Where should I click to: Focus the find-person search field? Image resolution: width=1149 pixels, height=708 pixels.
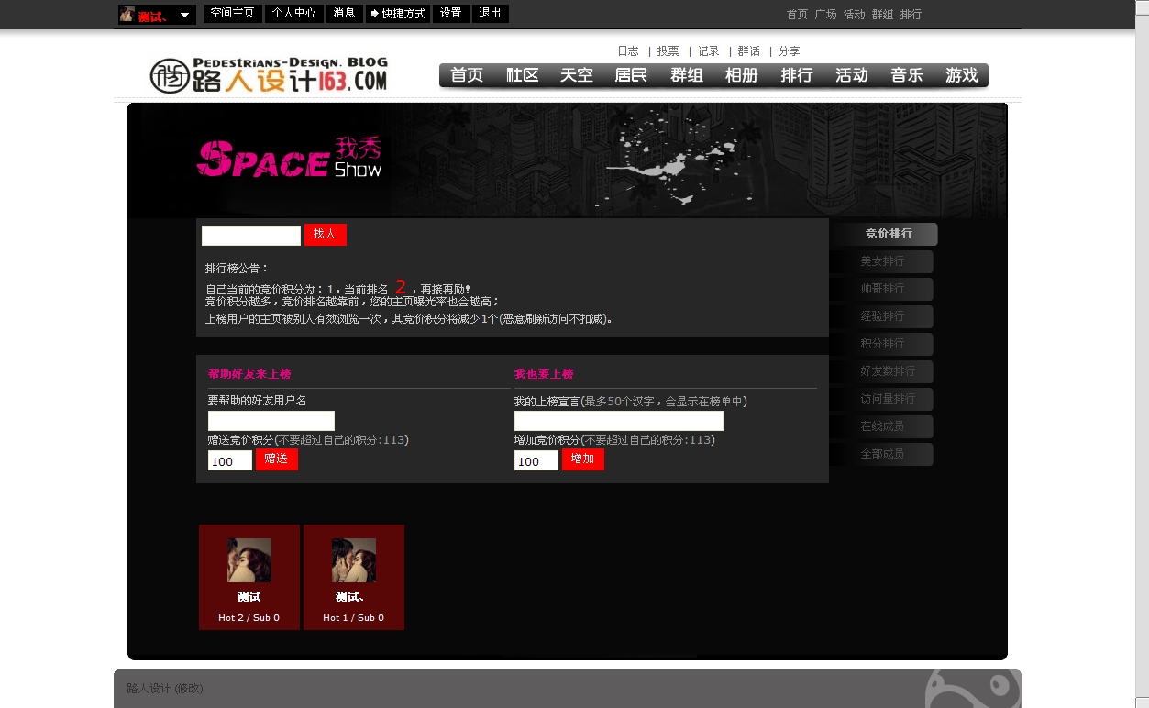coord(251,236)
